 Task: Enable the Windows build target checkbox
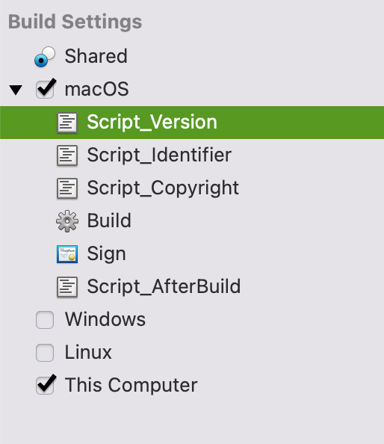tap(45, 320)
